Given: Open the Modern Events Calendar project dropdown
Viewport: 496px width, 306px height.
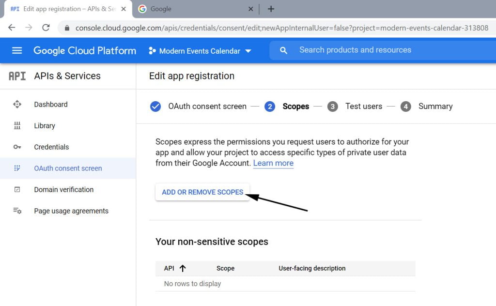Looking at the screenshot, I should point(200,51).
